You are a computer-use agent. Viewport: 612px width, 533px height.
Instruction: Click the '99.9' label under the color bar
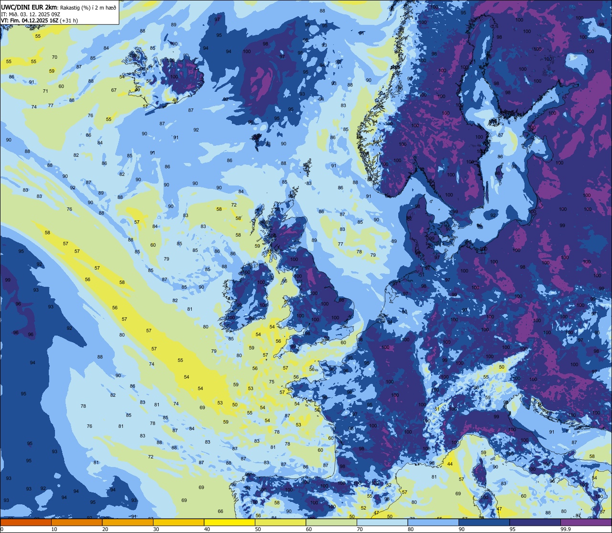(566, 529)
